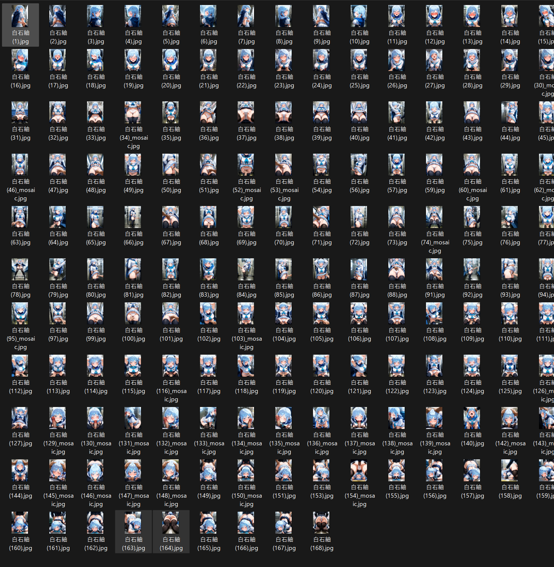Click the file name 白石紬 (78).jpg
The image size is (554, 567).
pyautogui.click(x=20, y=290)
